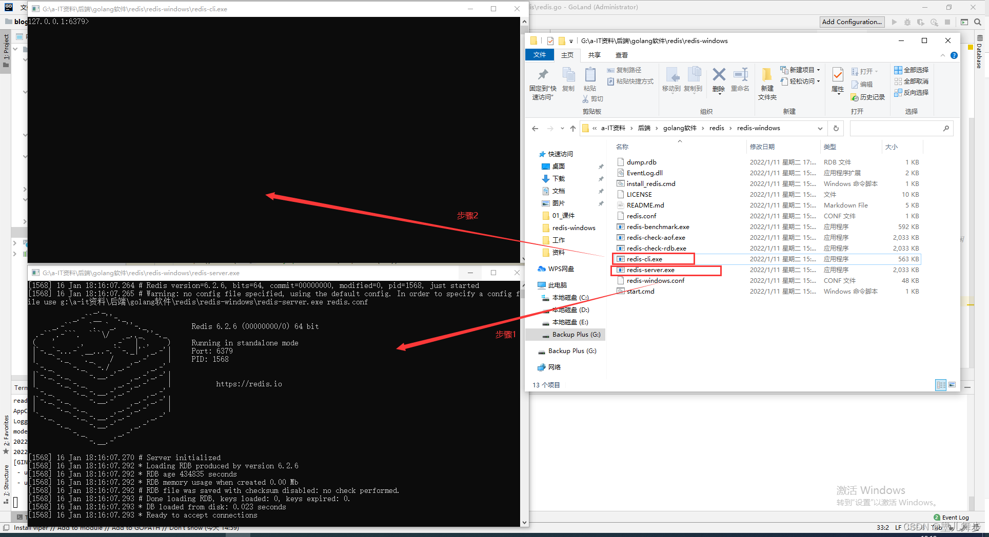Click GoLand Stop square icon

pyautogui.click(x=947, y=22)
